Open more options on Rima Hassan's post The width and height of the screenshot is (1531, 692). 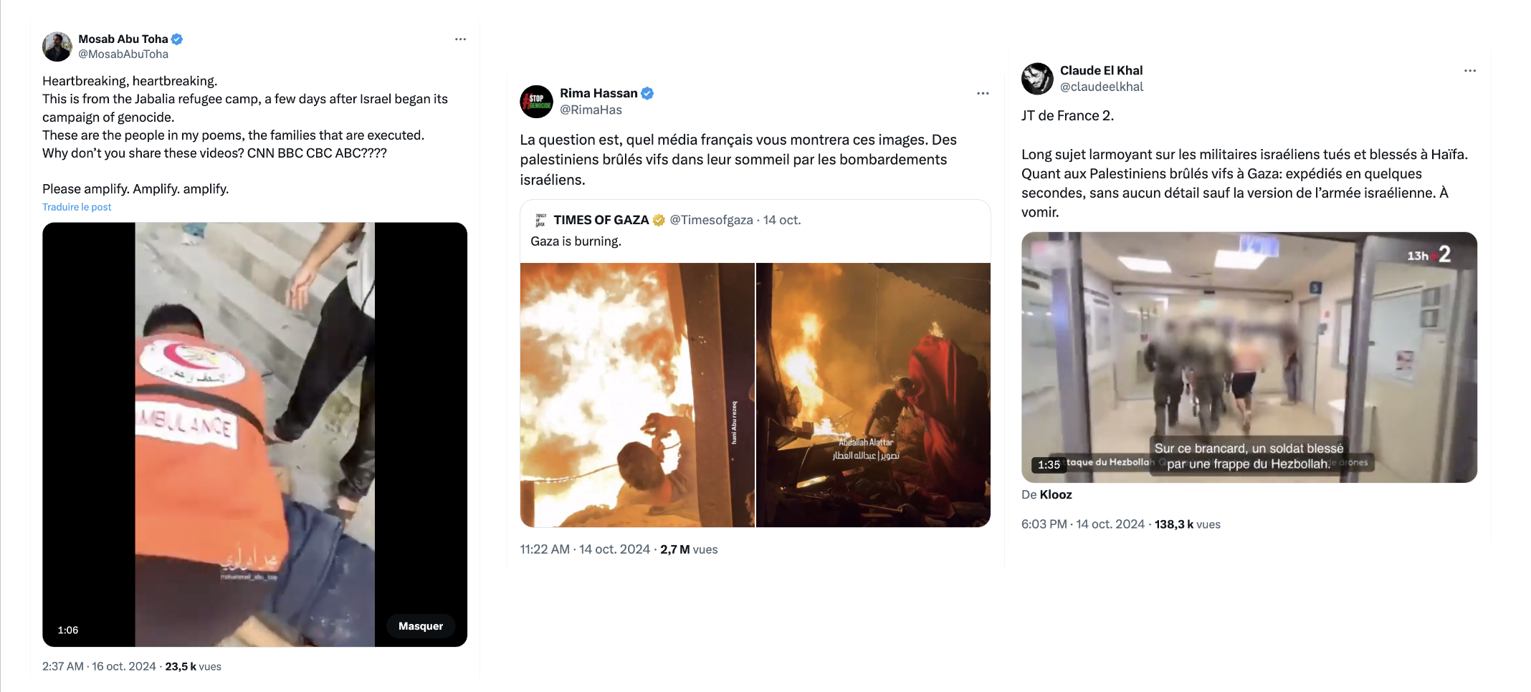tap(983, 94)
